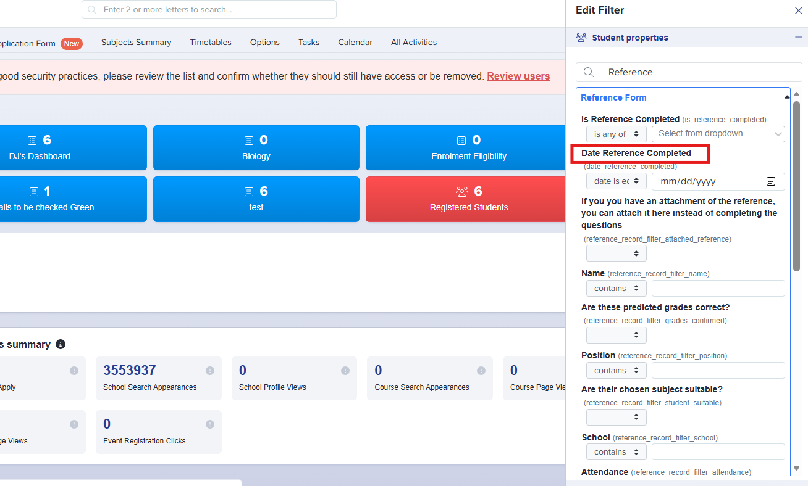Image resolution: width=808 pixels, height=486 pixels.
Task: Click info icon next to summary heading
Action: [61, 344]
